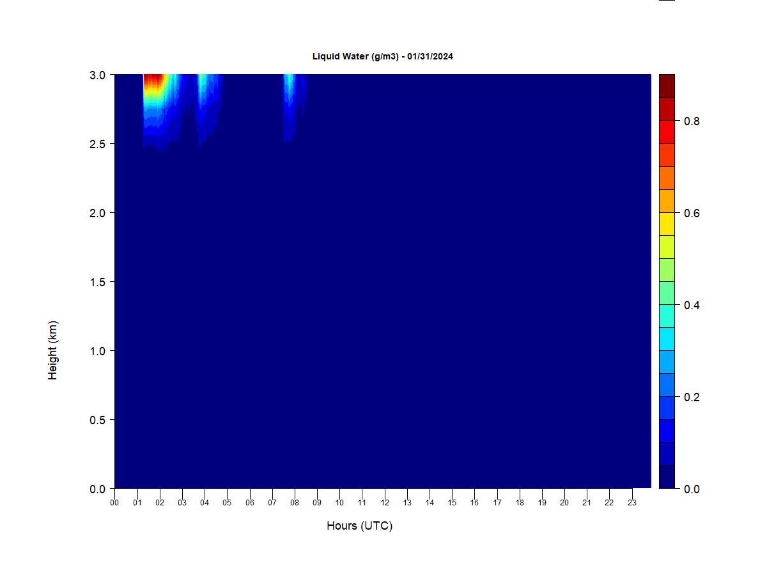Click hour label 16 on the time axis
This screenshot has height=575, width=767.
[474, 503]
